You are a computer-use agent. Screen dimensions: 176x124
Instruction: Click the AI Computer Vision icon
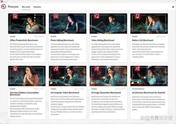click(x=56, y=69)
